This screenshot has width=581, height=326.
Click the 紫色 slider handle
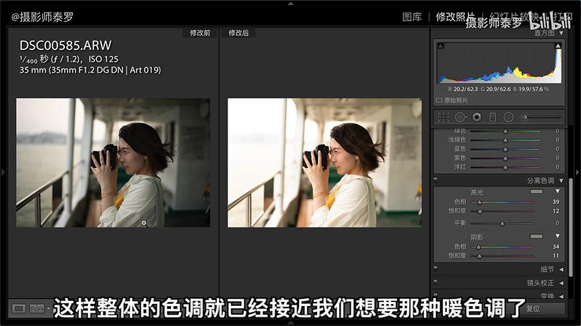pyautogui.click(x=505, y=159)
